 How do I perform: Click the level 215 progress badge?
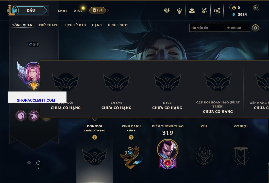34,44
